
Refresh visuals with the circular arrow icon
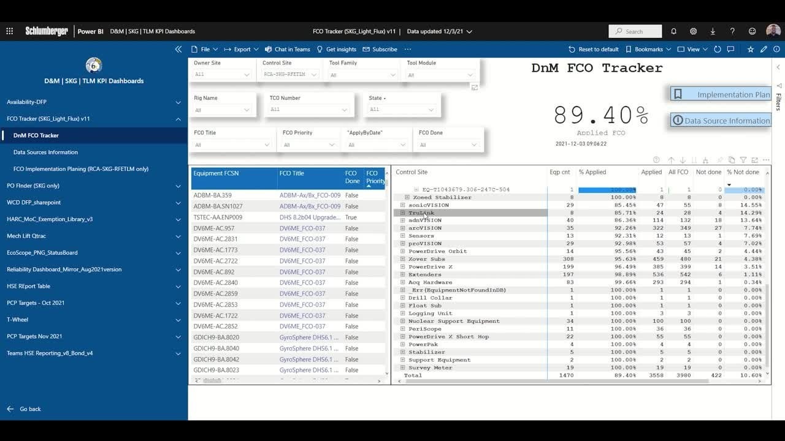pyautogui.click(x=717, y=49)
